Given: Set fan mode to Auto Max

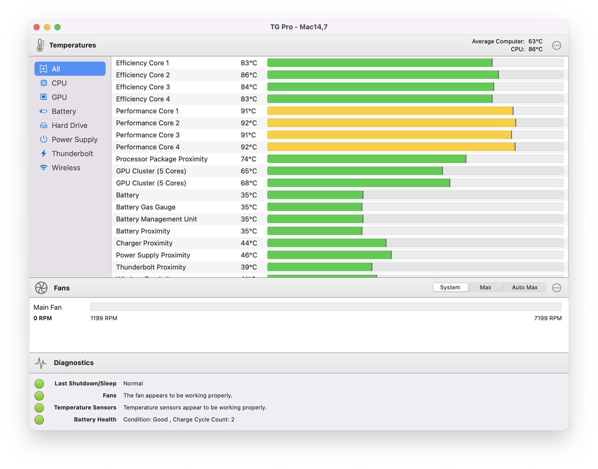Looking at the screenshot, I should click(x=525, y=287).
